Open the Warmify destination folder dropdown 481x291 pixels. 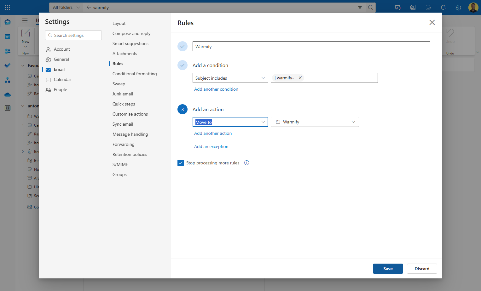pos(315,122)
